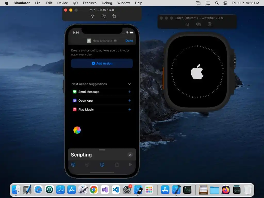Tap the Send Message suggestion label

click(x=89, y=92)
